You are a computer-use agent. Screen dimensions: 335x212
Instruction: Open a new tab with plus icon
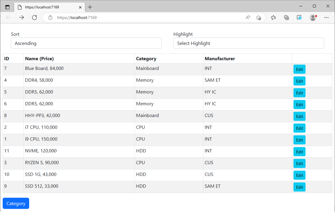click(x=90, y=7)
